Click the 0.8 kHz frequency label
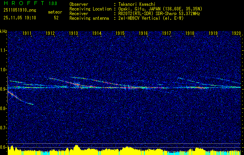Image resolution: width=244 pixels, height=155 pixels. [x=3, y=108]
